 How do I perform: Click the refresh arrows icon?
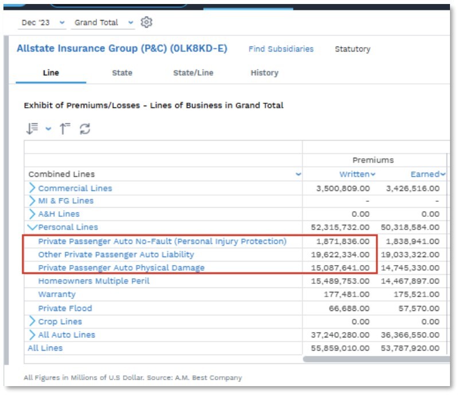[x=85, y=128]
